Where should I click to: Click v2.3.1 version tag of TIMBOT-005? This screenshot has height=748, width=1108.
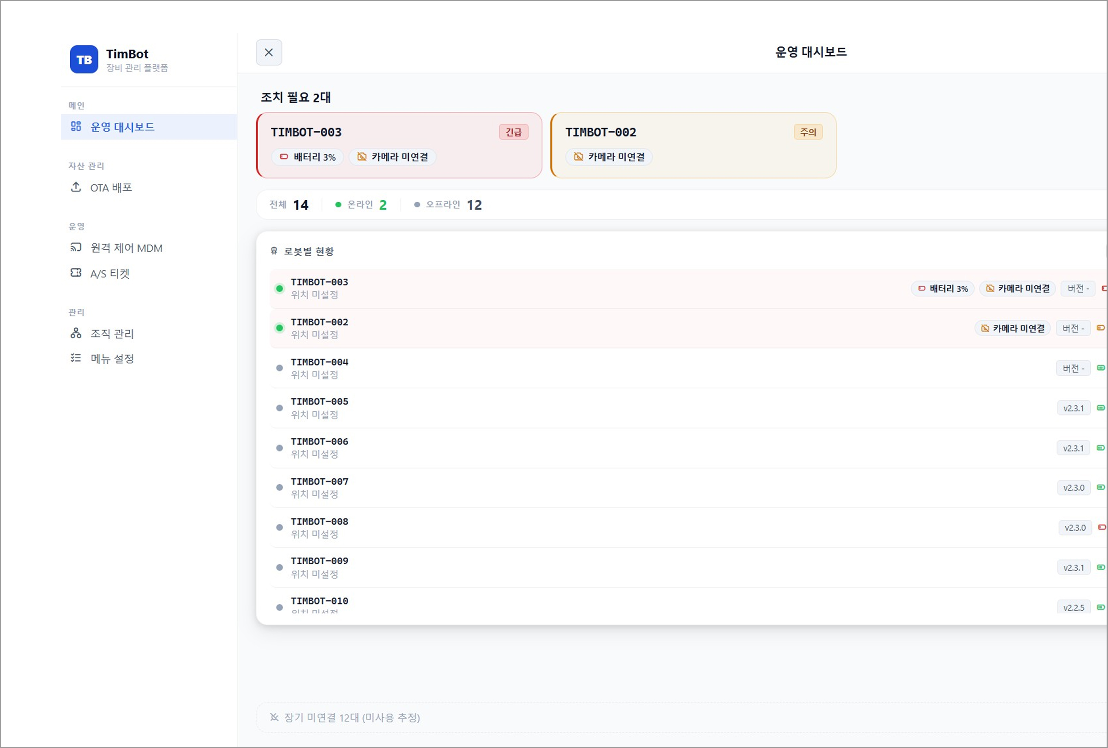(x=1074, y=408)
